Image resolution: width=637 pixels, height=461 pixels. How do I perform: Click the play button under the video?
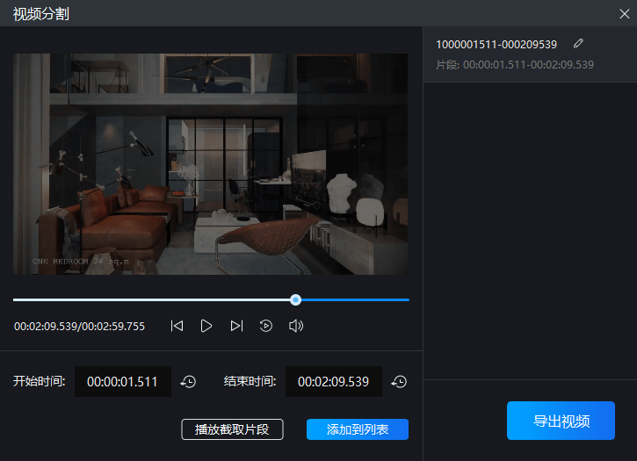(x=206, y=326)
